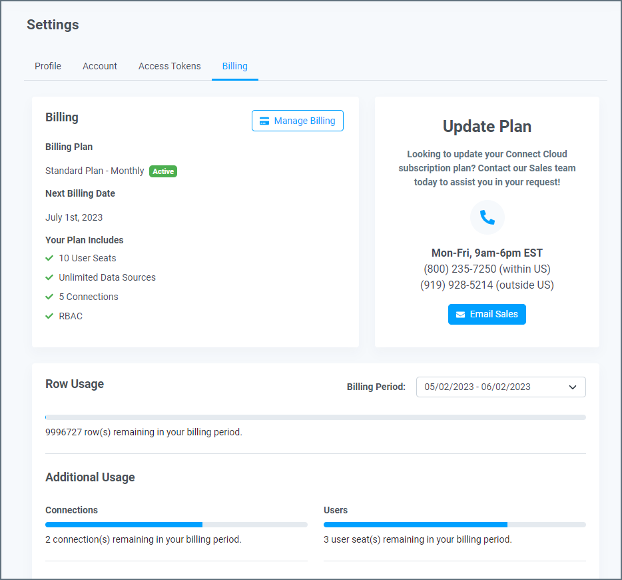Click the green Active status badge
This screenshot has height=580, width=622.
pyautogui.click(x=163, y=171)
